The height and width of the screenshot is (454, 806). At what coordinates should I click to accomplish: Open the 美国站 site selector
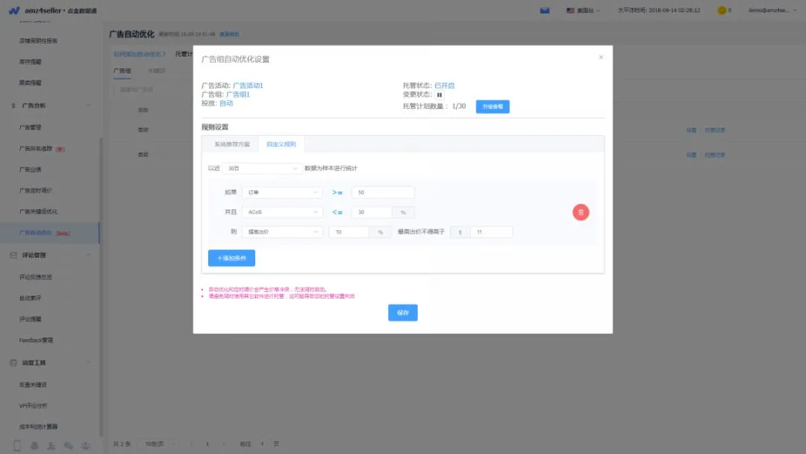pyautogui.click(x=583, y=10)
